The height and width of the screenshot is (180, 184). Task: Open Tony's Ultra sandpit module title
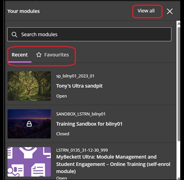79,86
